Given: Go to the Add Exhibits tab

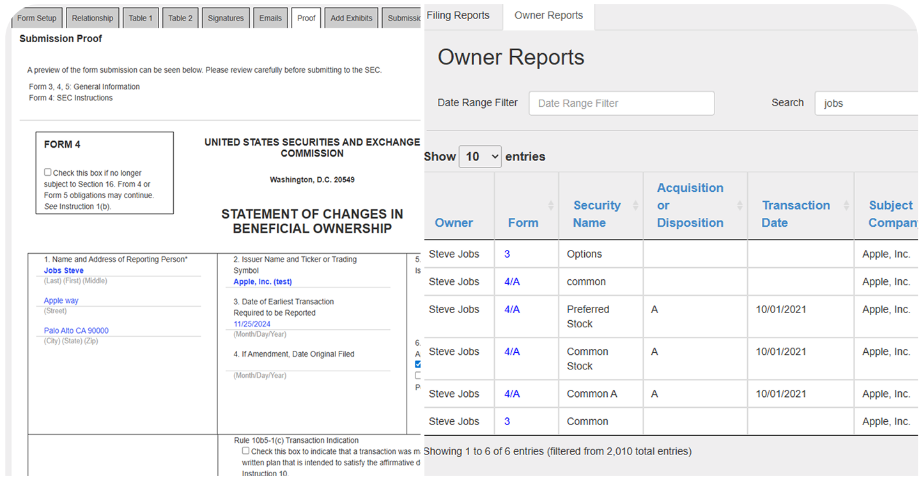Looking at the screenshot, I should [351, 17].
